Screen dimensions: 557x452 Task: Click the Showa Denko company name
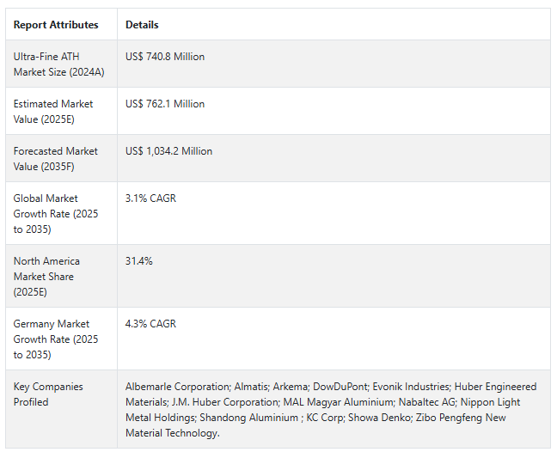379,418
